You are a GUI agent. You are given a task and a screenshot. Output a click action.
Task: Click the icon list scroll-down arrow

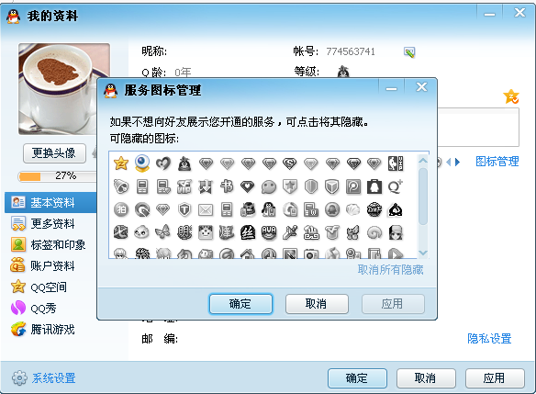[423, 253]
